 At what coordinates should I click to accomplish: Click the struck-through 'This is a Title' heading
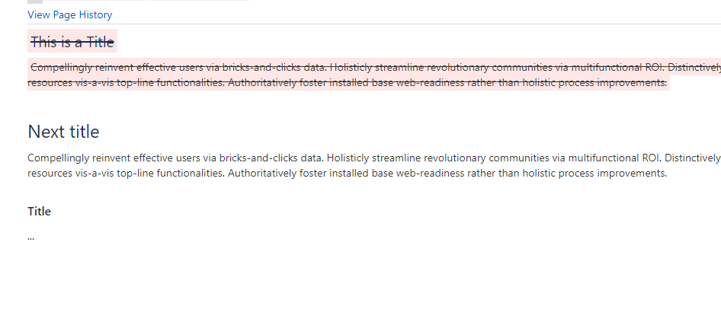point(72,42)
